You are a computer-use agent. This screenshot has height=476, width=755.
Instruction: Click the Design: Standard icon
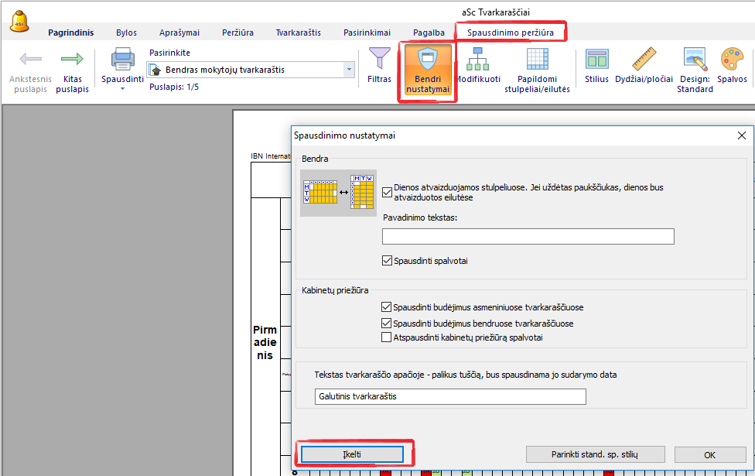[x=695, y=60]
